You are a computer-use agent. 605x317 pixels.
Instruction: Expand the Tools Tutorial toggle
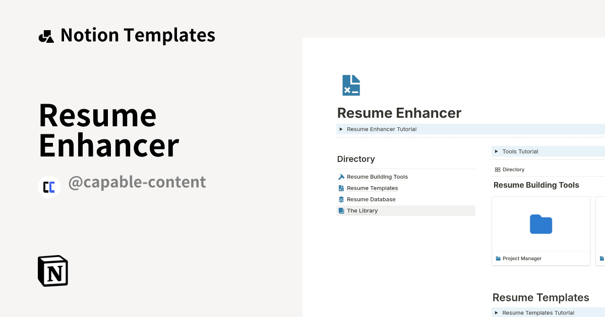click(x=496, y=151)
